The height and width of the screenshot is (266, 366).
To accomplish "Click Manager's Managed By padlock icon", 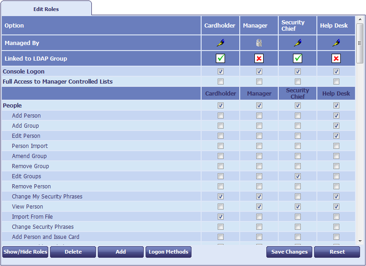I will point(259,43).
